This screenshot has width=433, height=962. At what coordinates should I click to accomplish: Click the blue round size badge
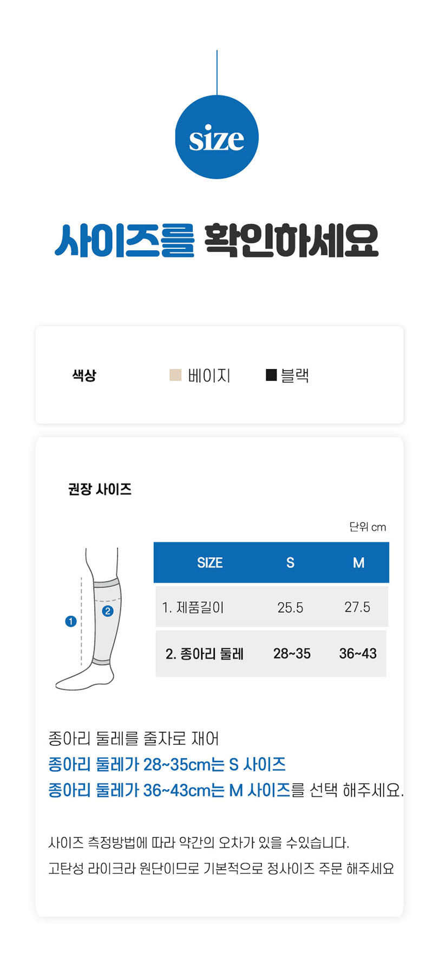[216, 137]
